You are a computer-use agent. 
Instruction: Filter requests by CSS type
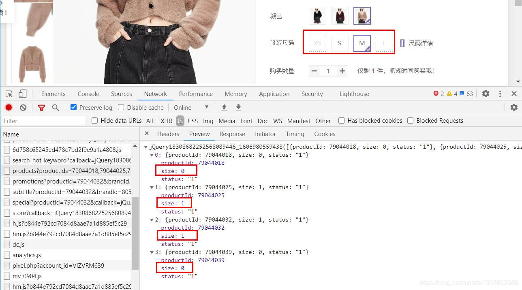(x=193, y=121)
